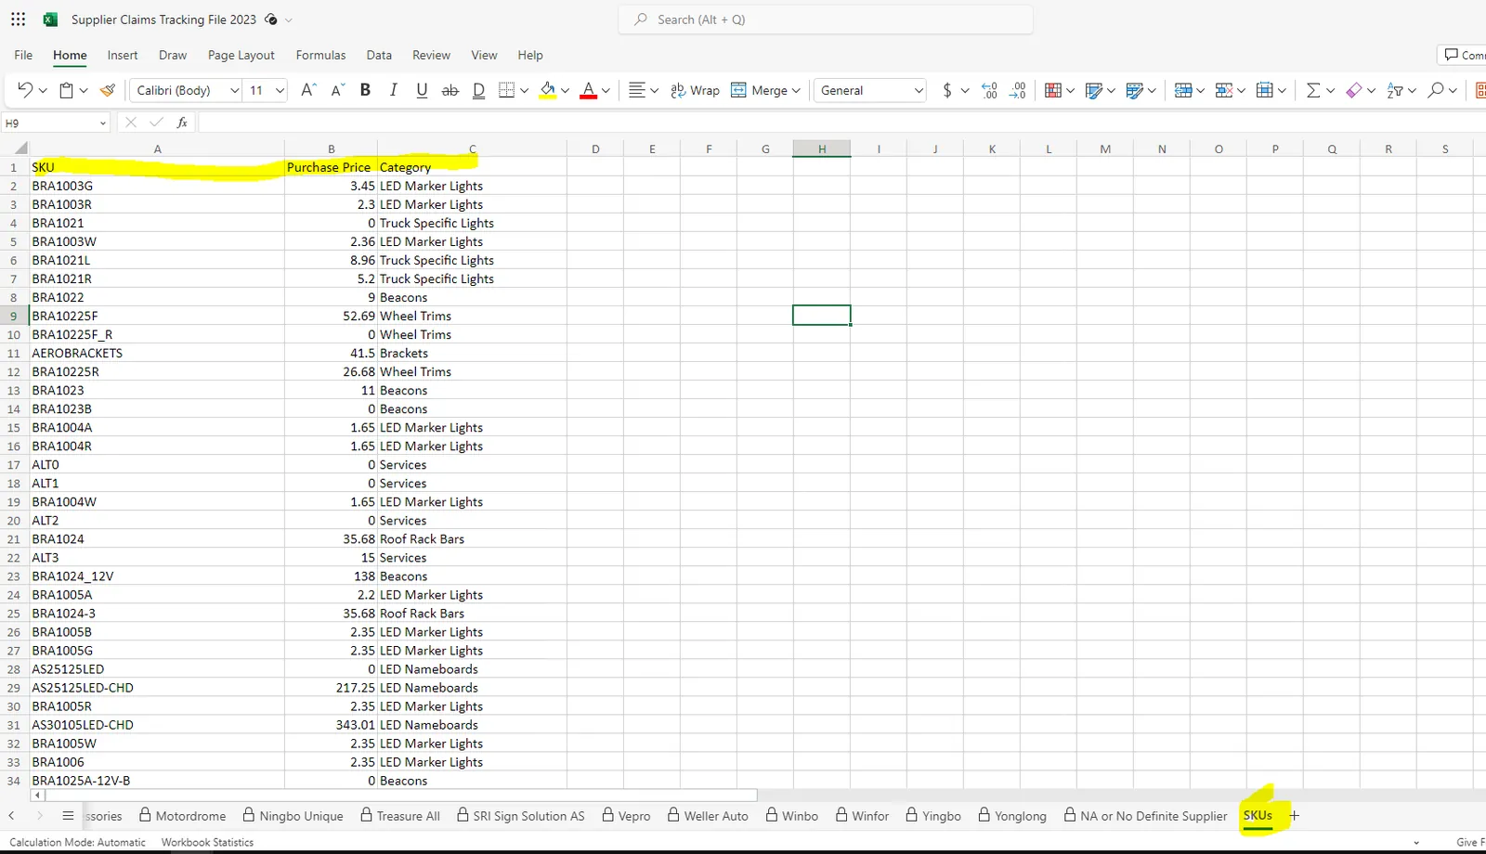The height and width of the screenshot is (854, 1486).
Task: Click the text alignment icon
Action: (637, 90)
